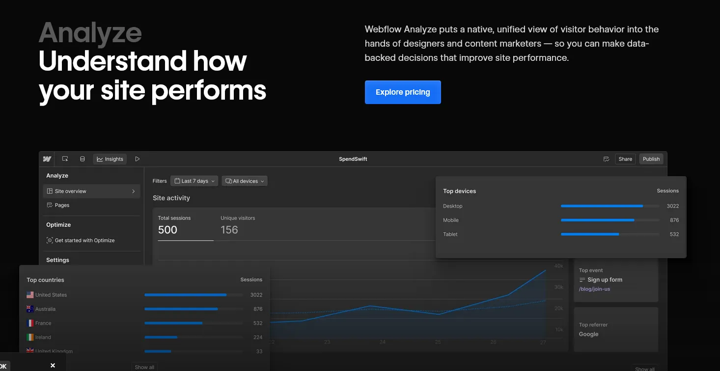Click the Site overview layout icon
The width and height of the screenshot is (720, 371).
[50, 191]
